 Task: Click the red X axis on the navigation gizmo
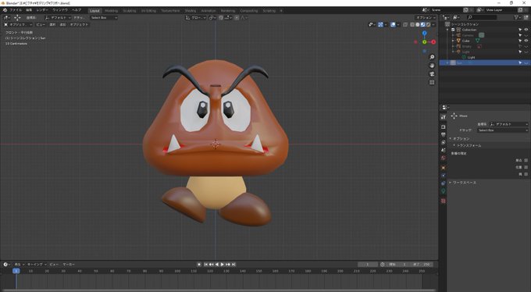433,42
